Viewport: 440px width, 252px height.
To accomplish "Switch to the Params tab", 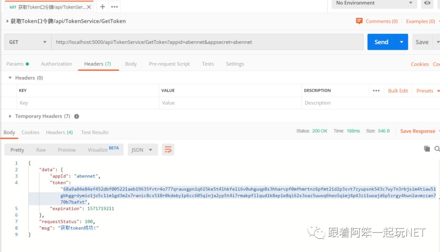I will click(x=18, y=64).
